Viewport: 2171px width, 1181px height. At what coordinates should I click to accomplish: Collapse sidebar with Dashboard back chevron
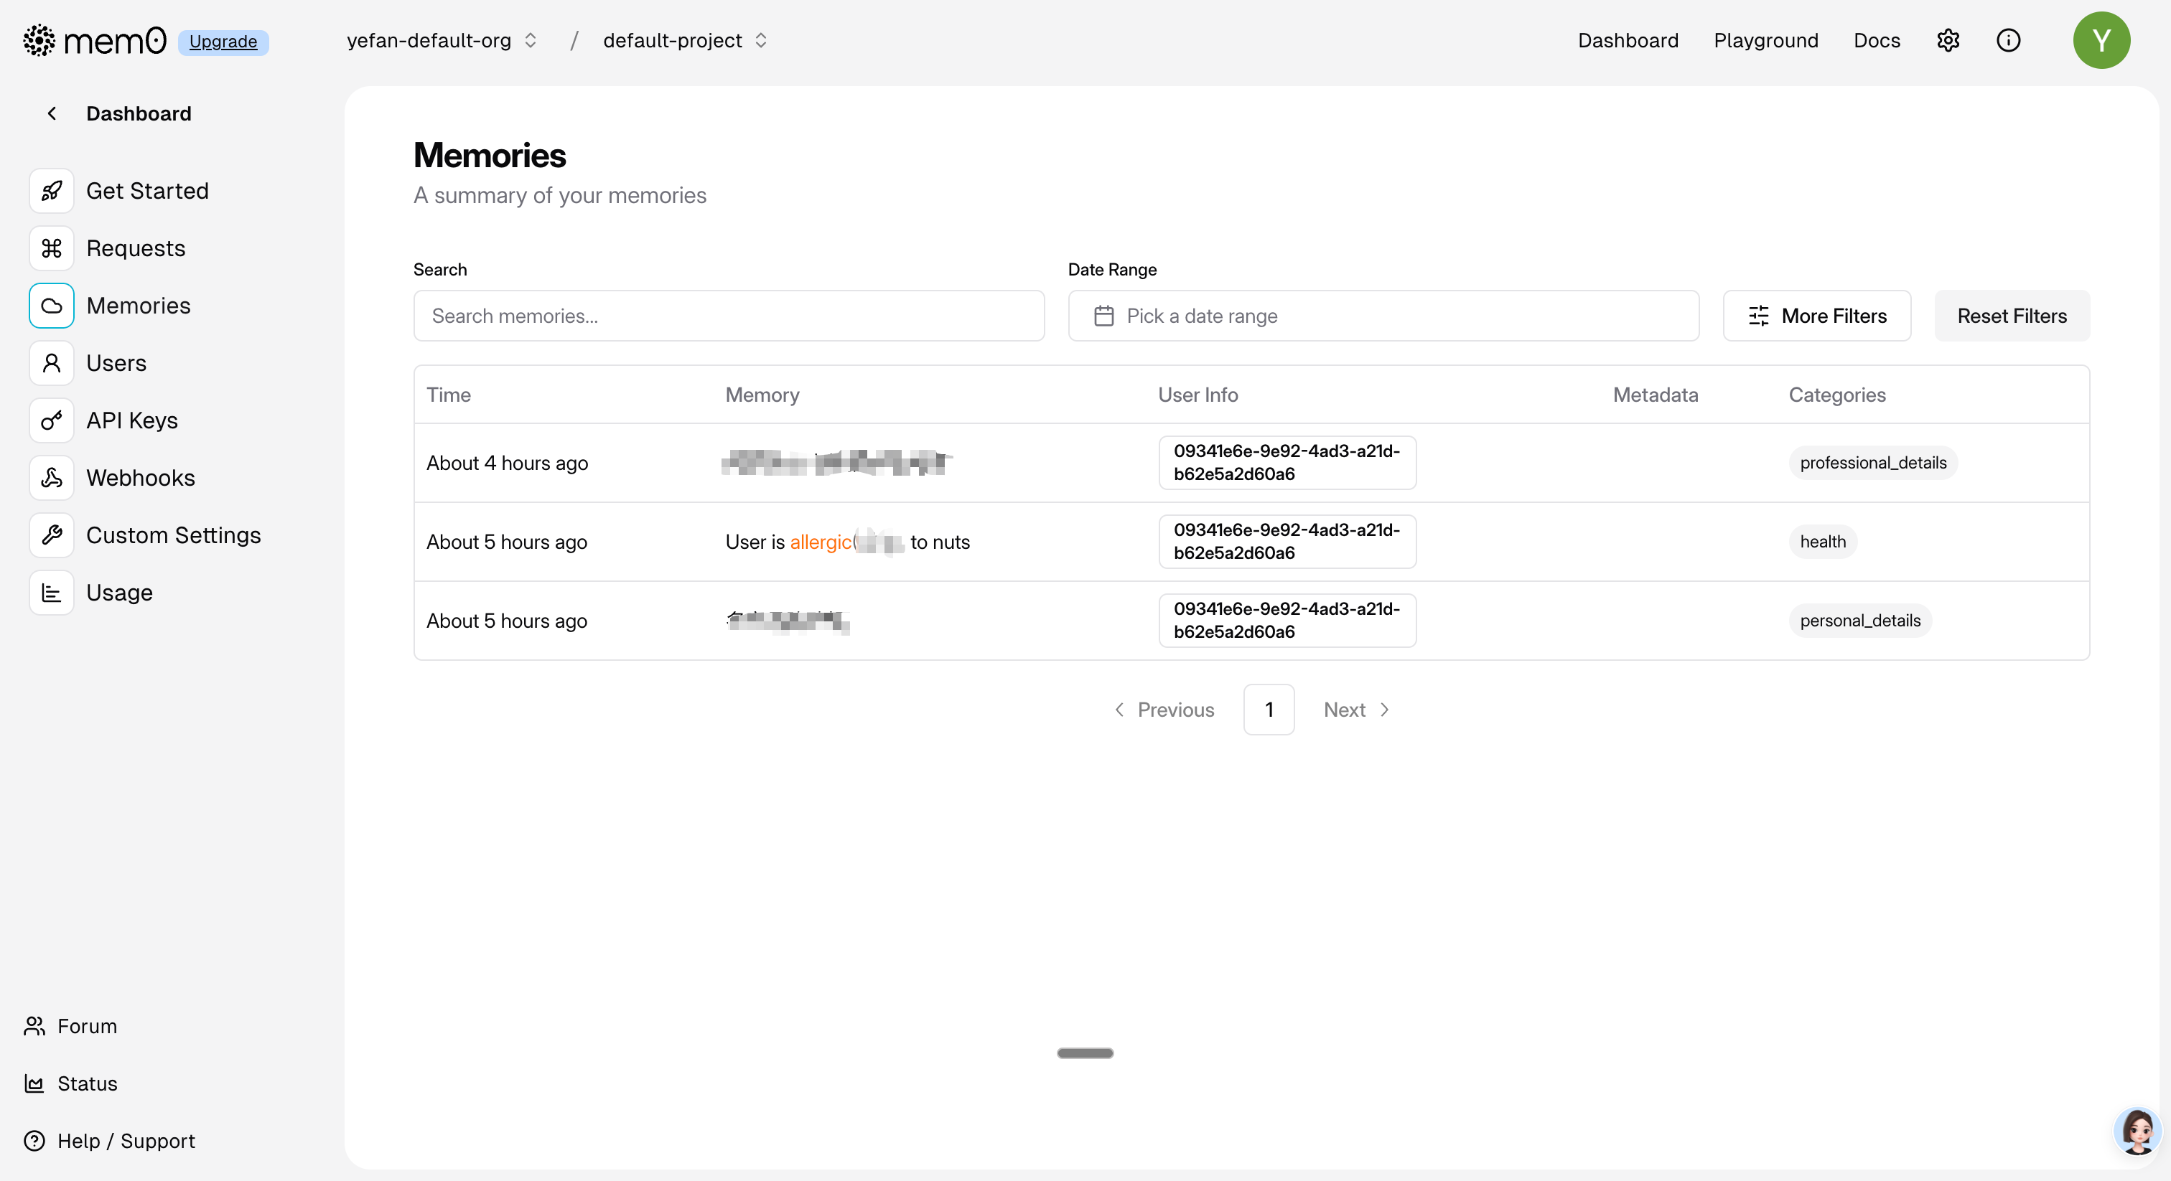[52, 113]
